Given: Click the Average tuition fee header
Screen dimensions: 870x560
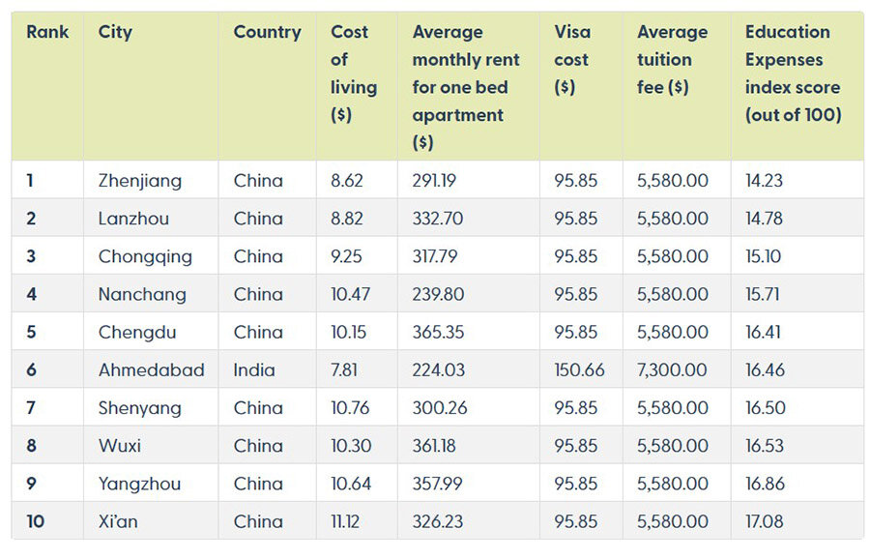Looking at the screenshot, I should [672, 59].
